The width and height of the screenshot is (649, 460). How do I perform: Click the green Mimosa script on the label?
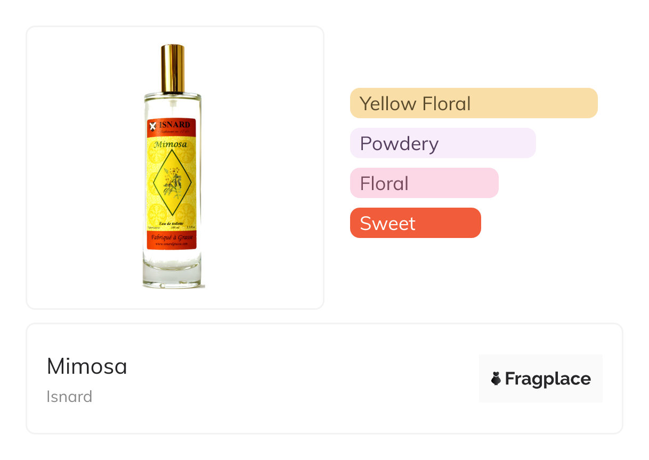[172, 144]
